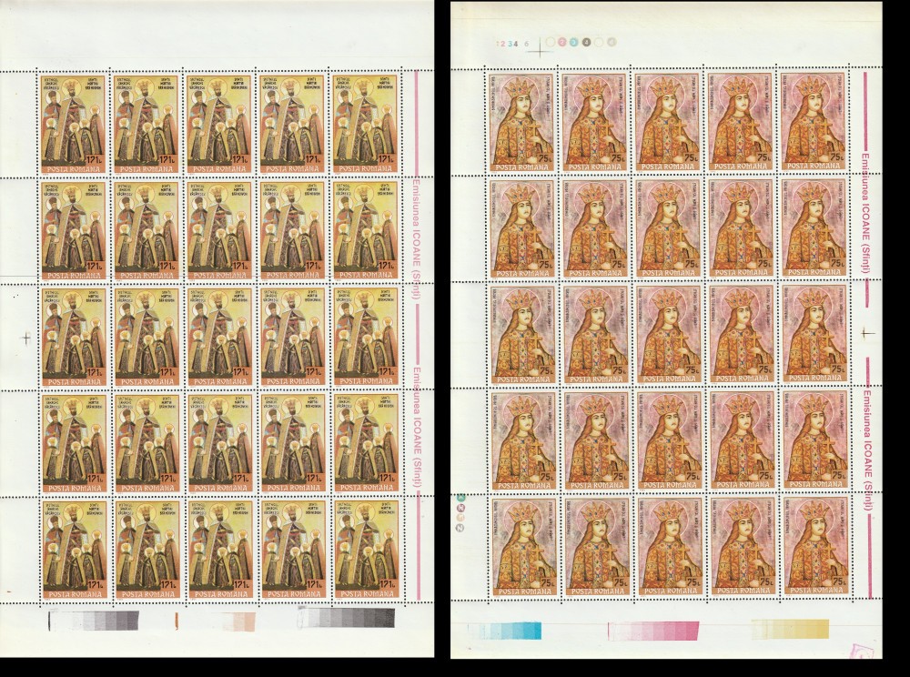Click the top-left 75 L stamp on the right sheet

click(523, 123)
